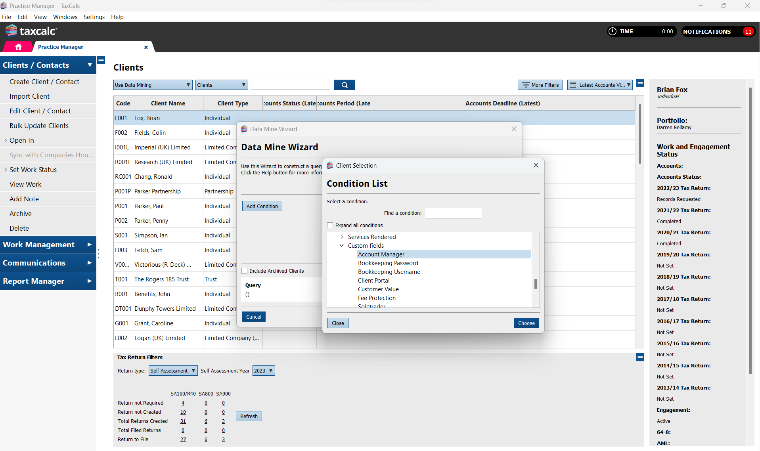Viewport: 760px width, 451px height.
Task: Enable Expand all conditions checkbox
Action: point(330,226)
